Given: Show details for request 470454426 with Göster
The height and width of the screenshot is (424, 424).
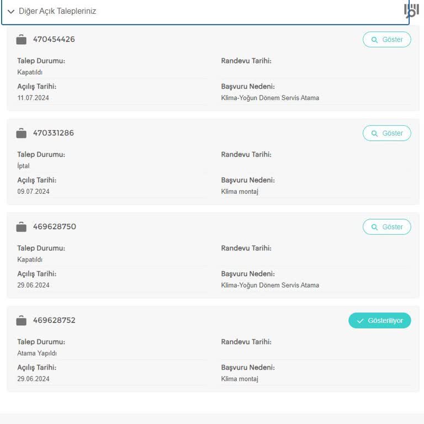Looking at the screenshot, I should 386,40.
